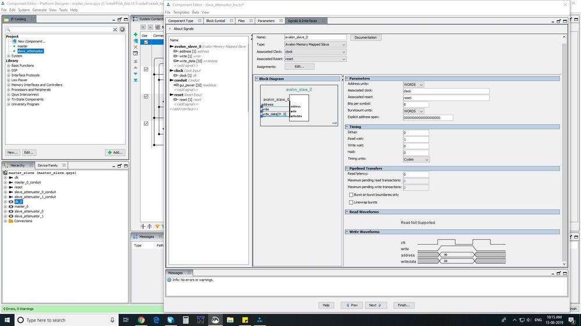The width and height of the screenshot is (581, 326).
Task: Switch to the Block Symbol tab
Action: [215, 21]
